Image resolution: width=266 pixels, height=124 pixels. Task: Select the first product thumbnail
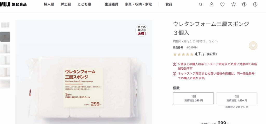[5, 25]
